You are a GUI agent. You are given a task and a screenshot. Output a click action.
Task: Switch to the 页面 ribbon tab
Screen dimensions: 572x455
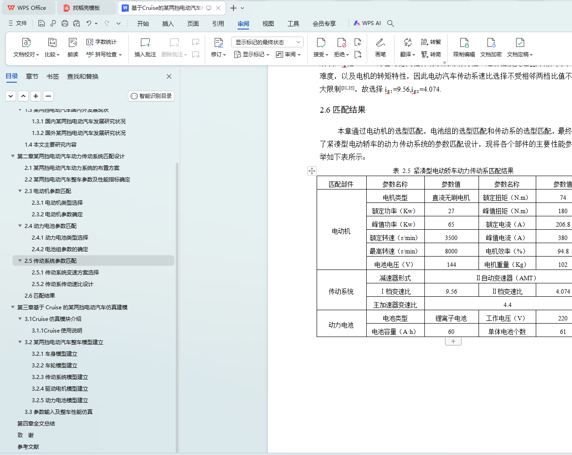click(x=193, y=24)
